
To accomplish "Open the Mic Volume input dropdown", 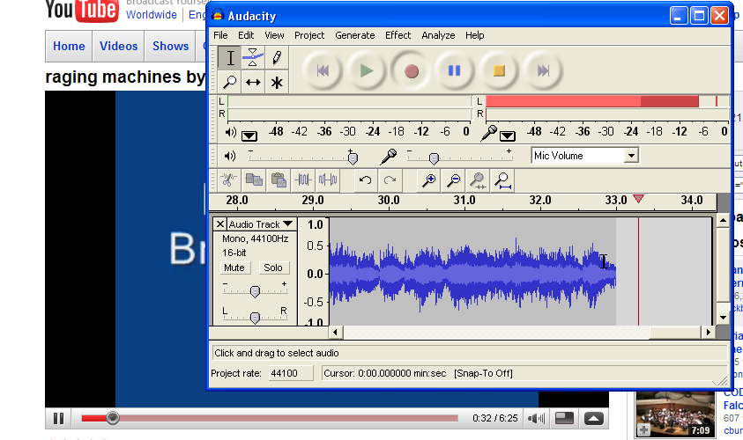I will [630, 156].
